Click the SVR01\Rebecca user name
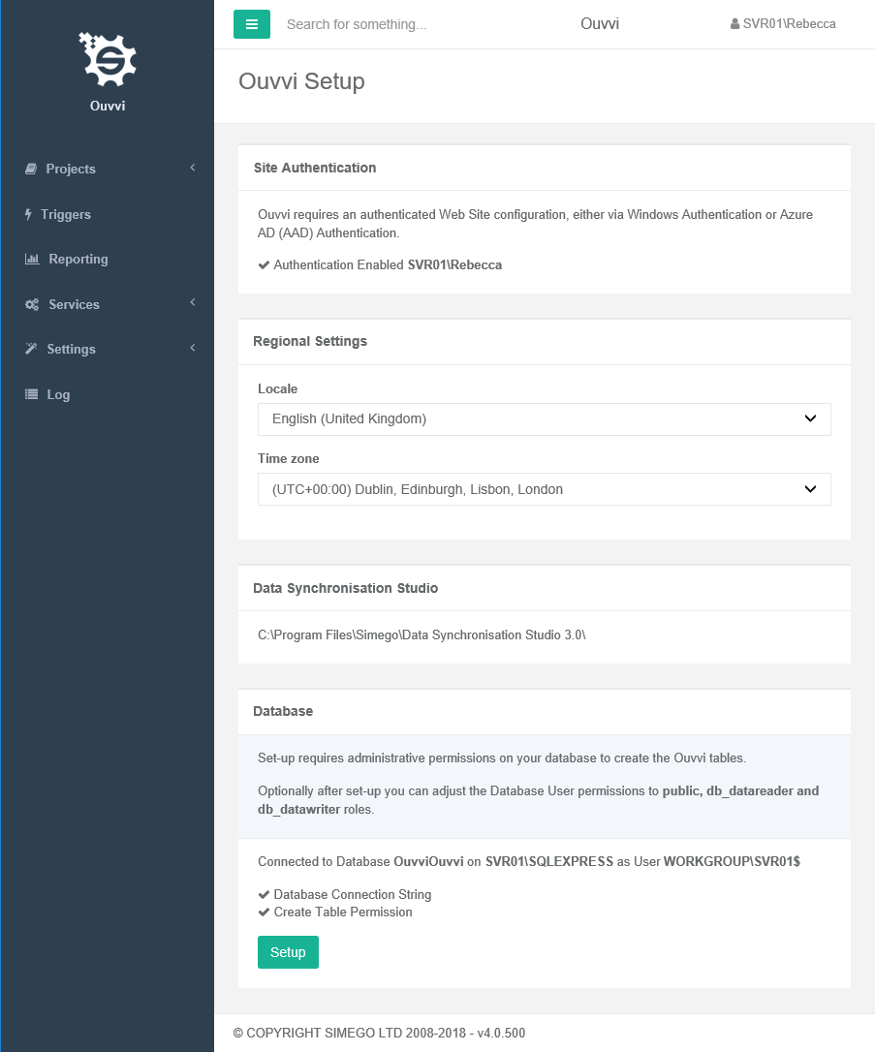The image size is (875, 1052). tap(789, 24)
